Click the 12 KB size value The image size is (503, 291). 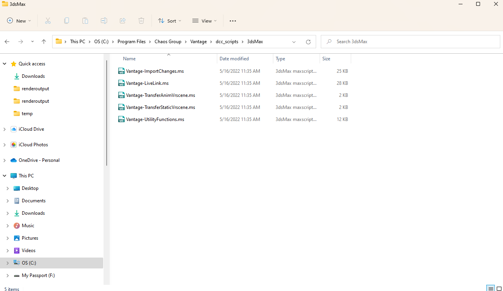click(342, 119)
